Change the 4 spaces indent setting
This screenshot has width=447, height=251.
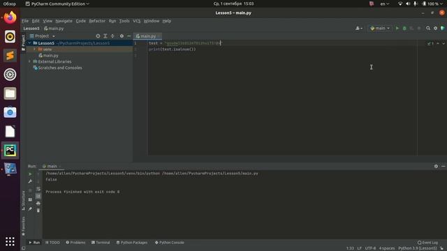point(387,248)
